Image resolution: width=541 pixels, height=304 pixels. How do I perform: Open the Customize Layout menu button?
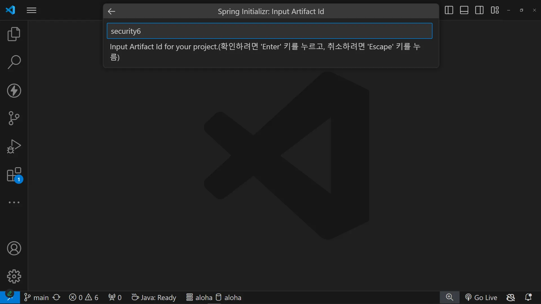pos(495,10)
